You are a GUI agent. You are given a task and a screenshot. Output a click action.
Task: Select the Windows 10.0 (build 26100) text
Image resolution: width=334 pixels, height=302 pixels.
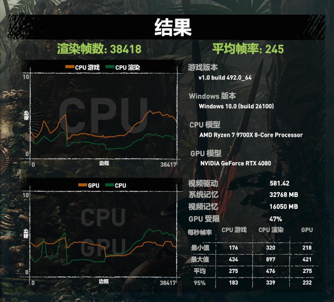[x=236, y=106]
